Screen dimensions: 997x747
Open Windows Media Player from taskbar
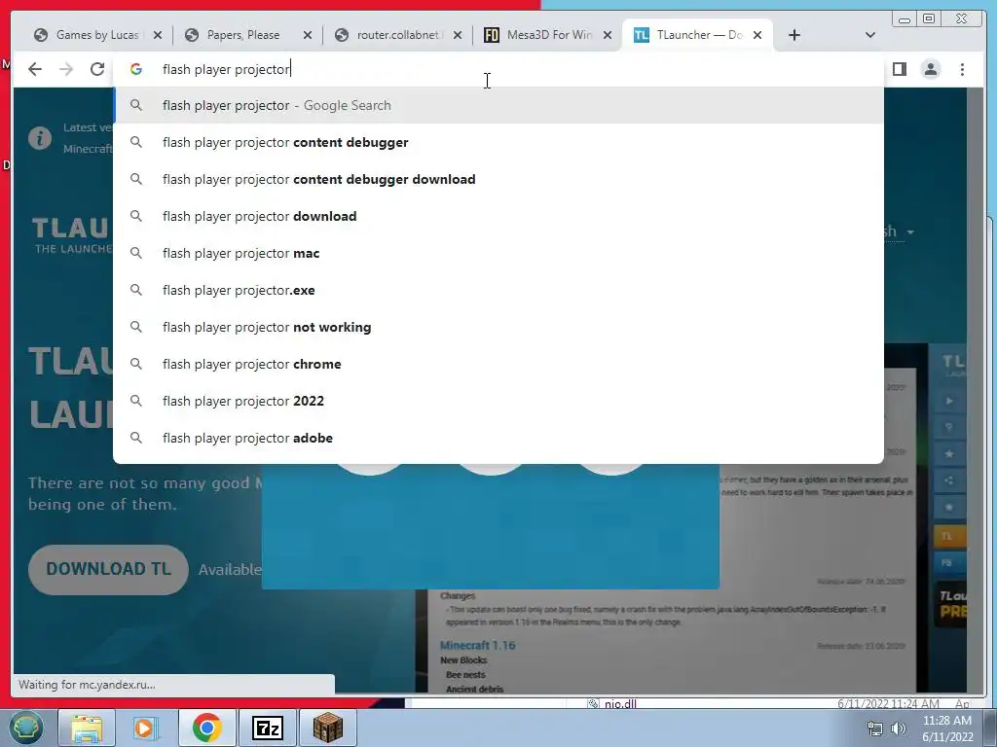coord(144,728)
